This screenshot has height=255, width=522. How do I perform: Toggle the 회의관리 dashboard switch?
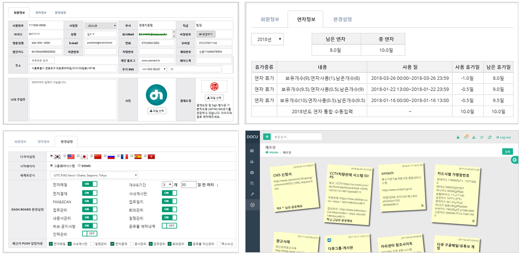(x=169, y=210)
